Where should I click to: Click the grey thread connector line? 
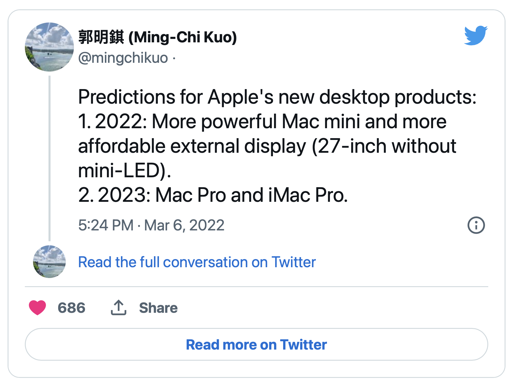(x=49, y=158)
